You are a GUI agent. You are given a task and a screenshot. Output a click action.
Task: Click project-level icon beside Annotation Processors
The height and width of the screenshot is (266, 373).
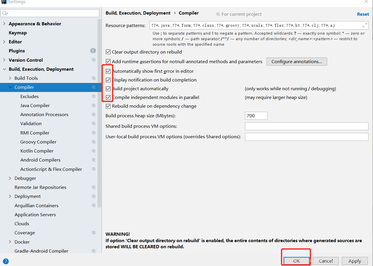94,114
